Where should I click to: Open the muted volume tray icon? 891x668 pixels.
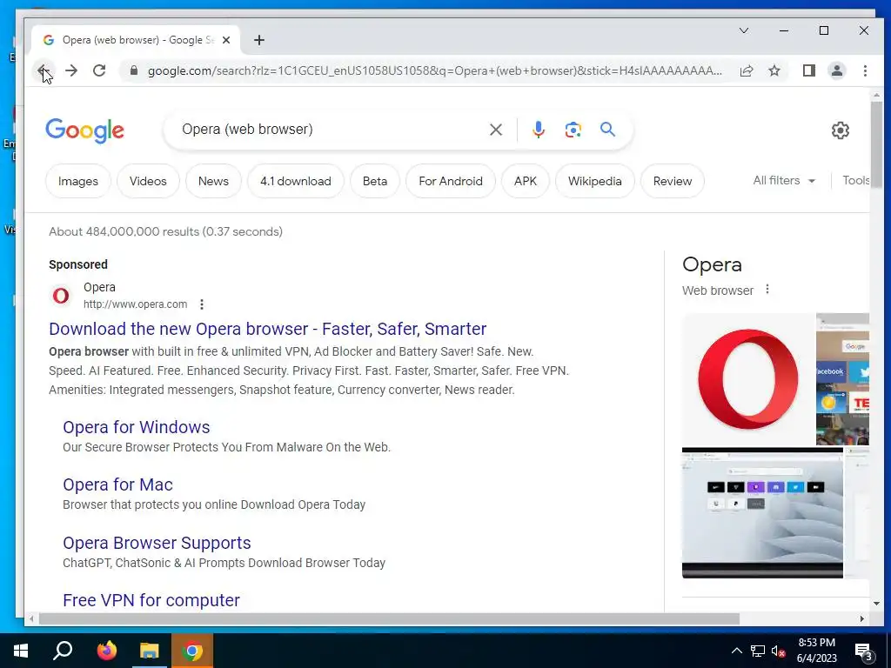pos(778,651)
